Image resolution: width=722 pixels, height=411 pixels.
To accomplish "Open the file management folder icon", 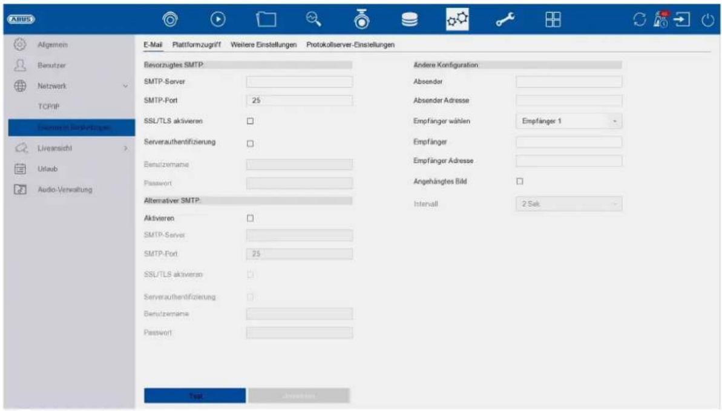I will click(266, 19).
